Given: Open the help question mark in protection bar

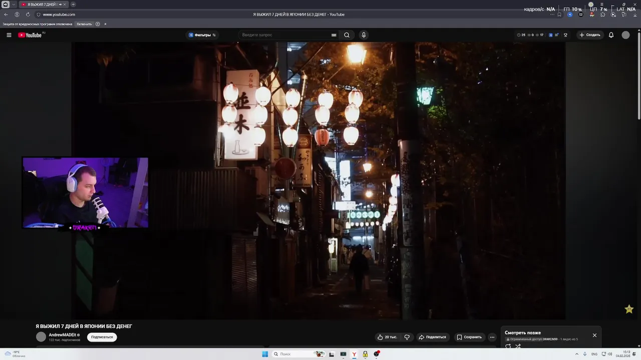Looking at the screenshot, I should point(98,24).
